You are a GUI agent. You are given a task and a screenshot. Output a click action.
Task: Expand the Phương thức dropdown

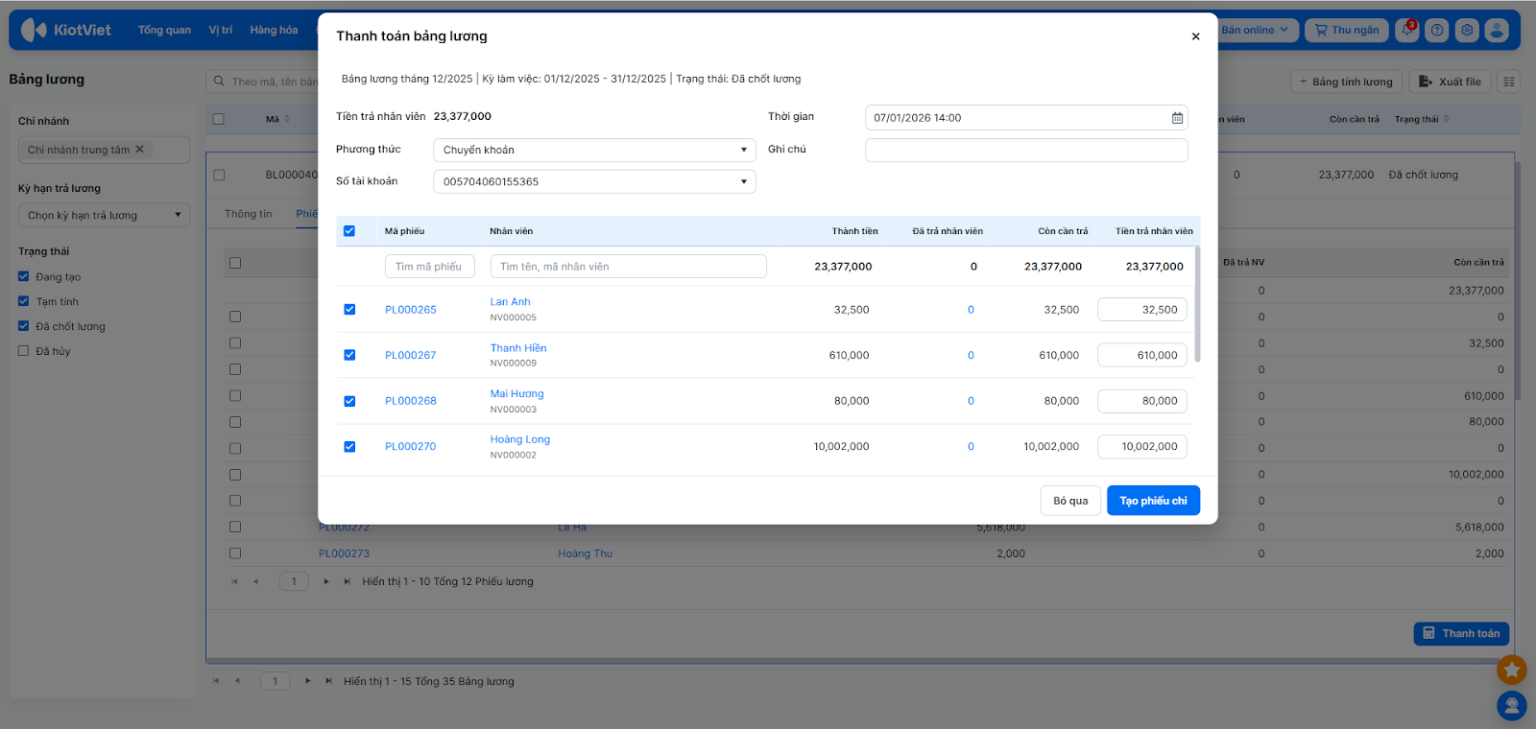[x=594, y=150]
